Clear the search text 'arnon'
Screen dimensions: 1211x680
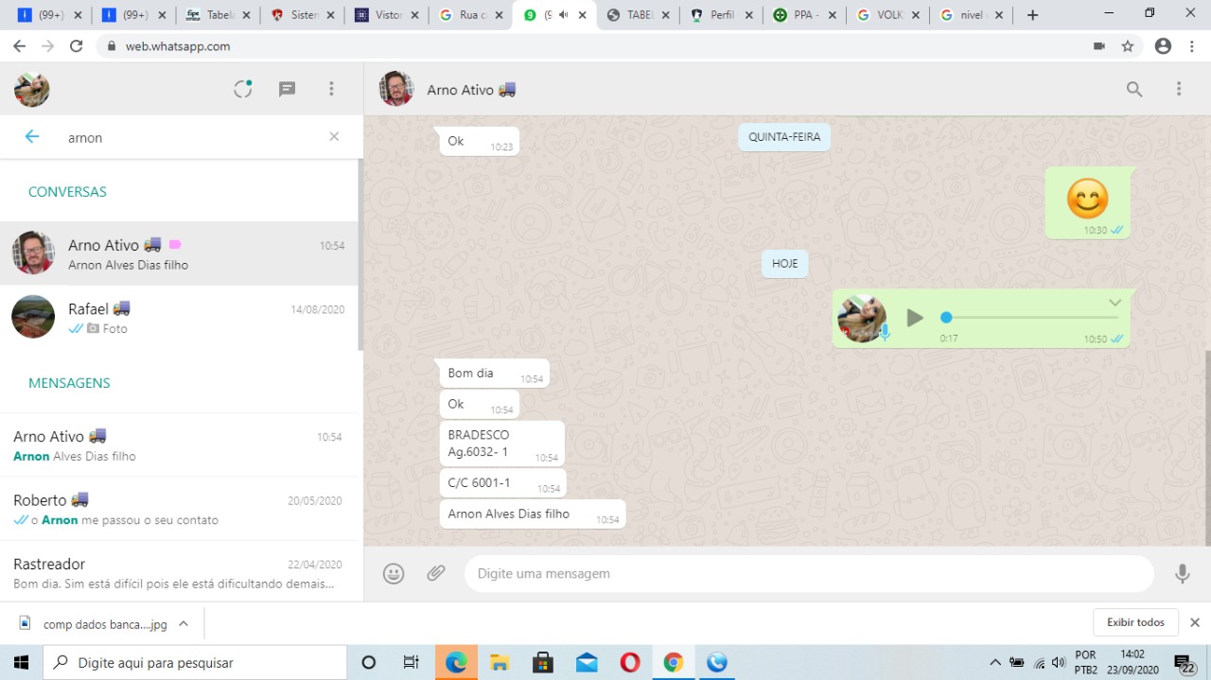point(334,137)
